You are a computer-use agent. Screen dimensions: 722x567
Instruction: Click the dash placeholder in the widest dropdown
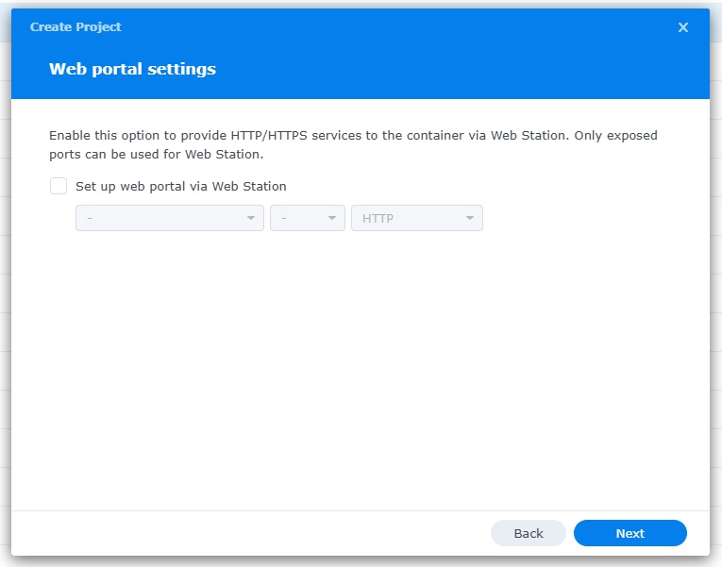click(x=90, y=218)
